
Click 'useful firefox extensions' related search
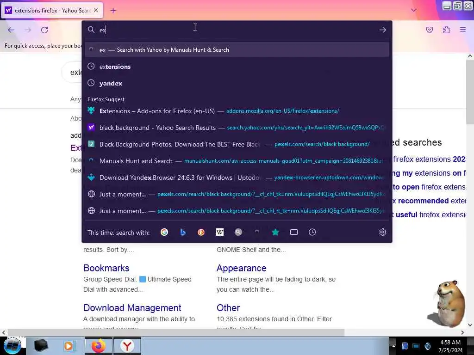(429, 214)
